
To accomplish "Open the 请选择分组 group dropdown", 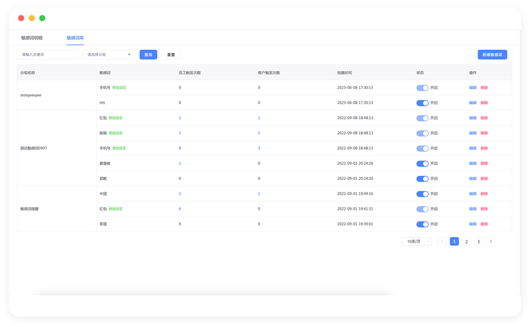I will [108, 55].
